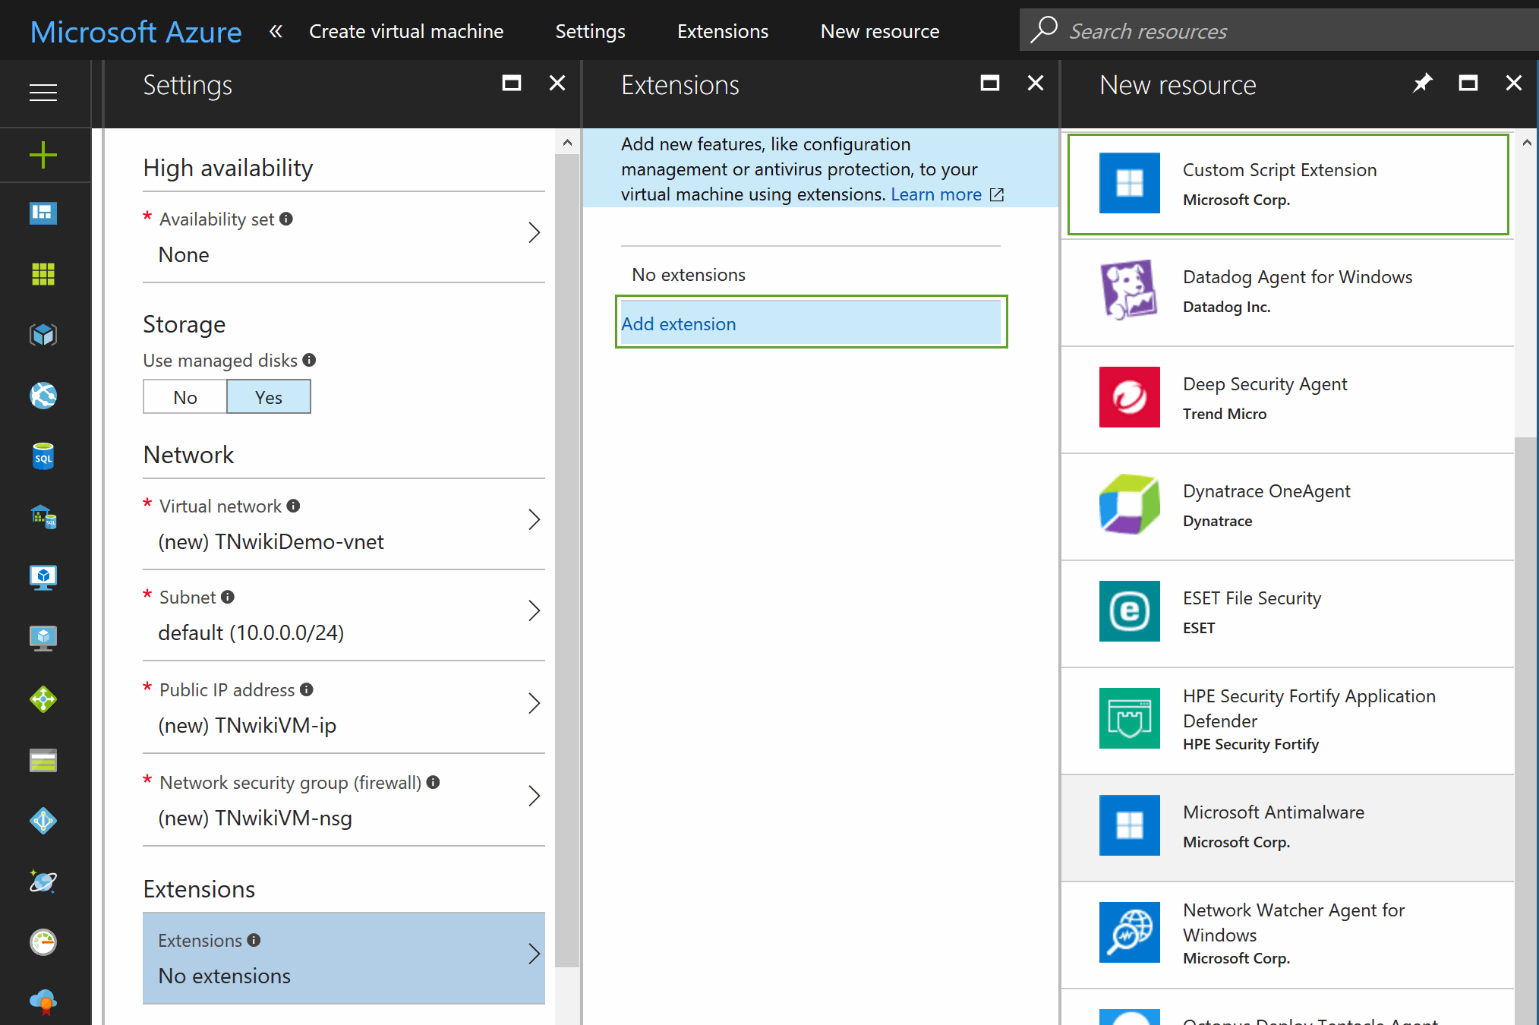Open Storage accounts icon in the sidebar
The height and width of the screenshot is (1025, 1539).
pos(43,760)
